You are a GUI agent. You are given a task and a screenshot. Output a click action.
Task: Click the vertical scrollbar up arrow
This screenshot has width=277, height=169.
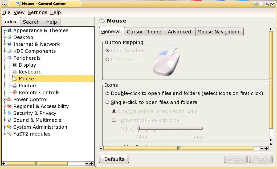click(x=271, y=29)
